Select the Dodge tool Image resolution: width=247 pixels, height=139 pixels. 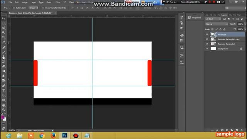[x=3, y=81]
